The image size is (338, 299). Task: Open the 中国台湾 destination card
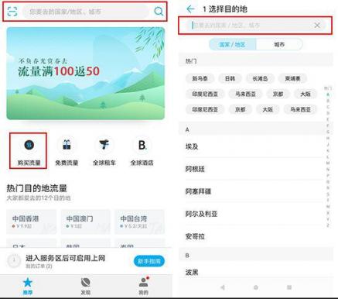(x=139, y=222)
